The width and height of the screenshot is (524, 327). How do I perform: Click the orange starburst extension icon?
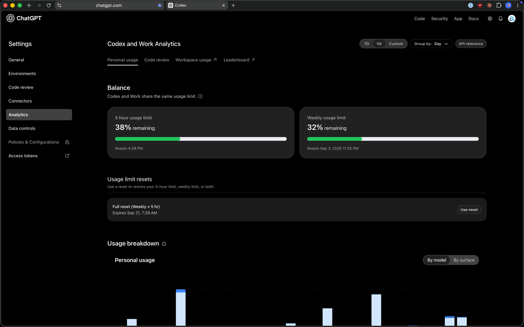click(x=489, y=5)
